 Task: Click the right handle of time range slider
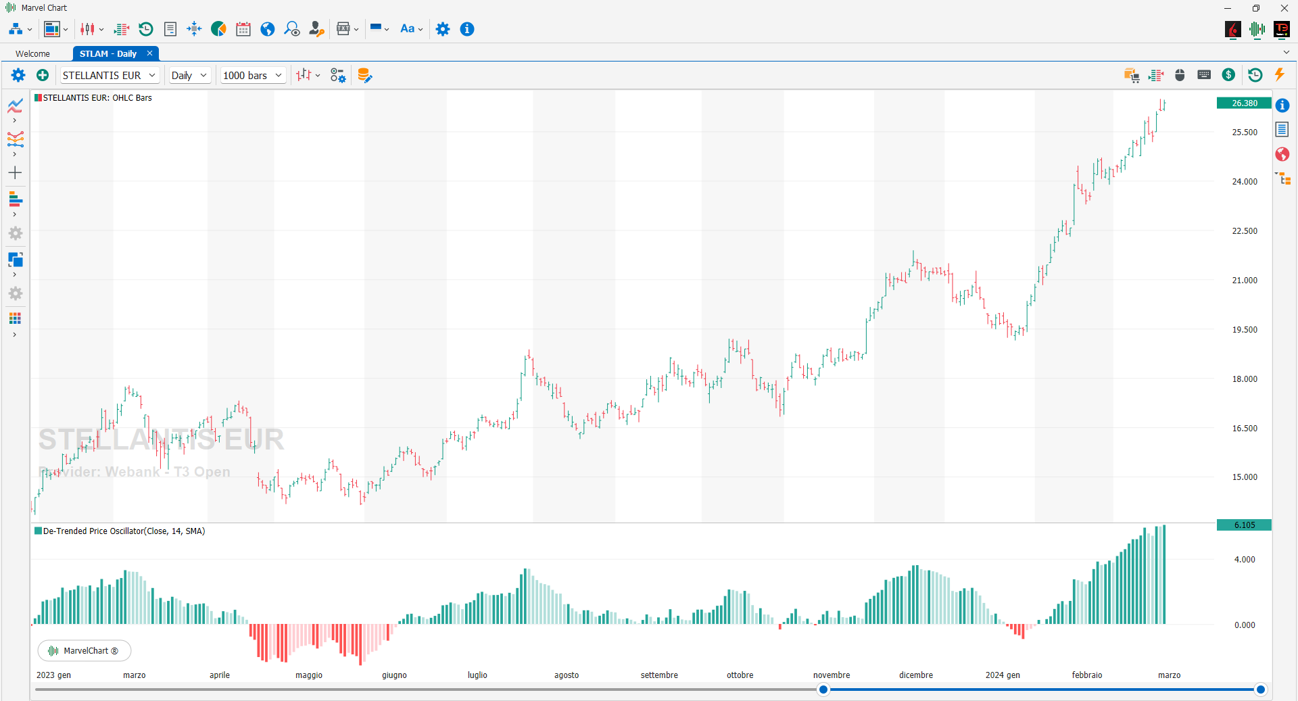point(1260,690)
